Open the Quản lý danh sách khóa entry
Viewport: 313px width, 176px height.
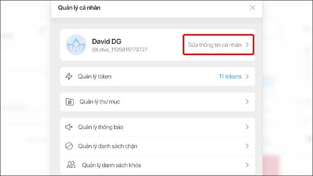[x=158, y=165]
